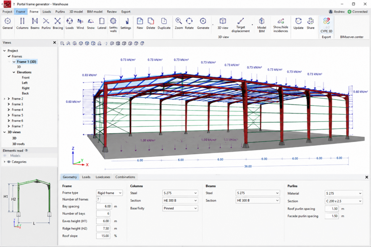Open the Settings ribbon tool
371x247 pixels.
click(126, 24)
